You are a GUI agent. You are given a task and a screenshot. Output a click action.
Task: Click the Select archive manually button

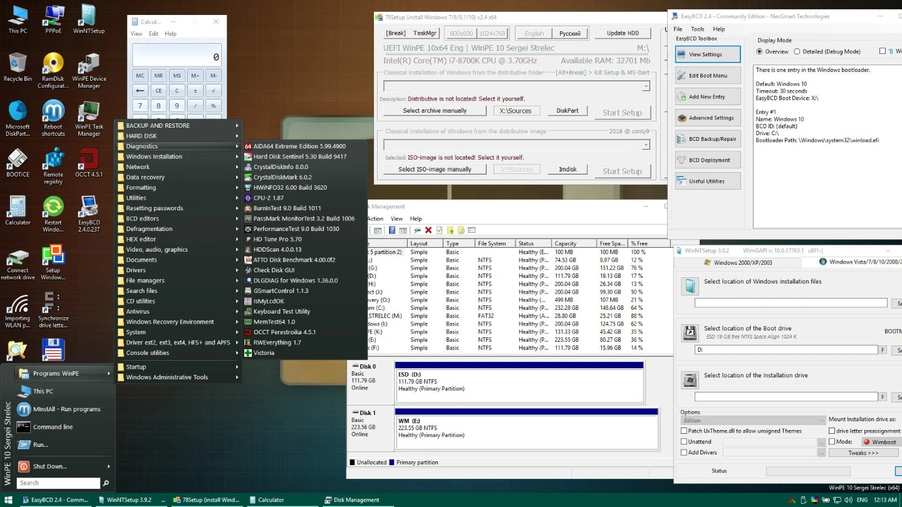point(435,111)
